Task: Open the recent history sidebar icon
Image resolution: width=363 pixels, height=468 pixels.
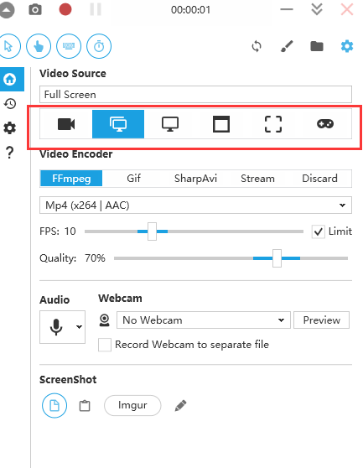Action: coord(10,104)
